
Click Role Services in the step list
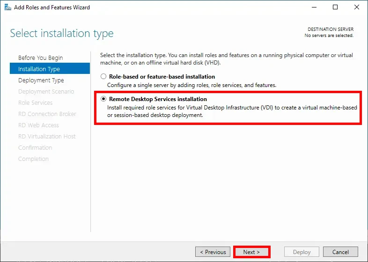coord(35,103)
